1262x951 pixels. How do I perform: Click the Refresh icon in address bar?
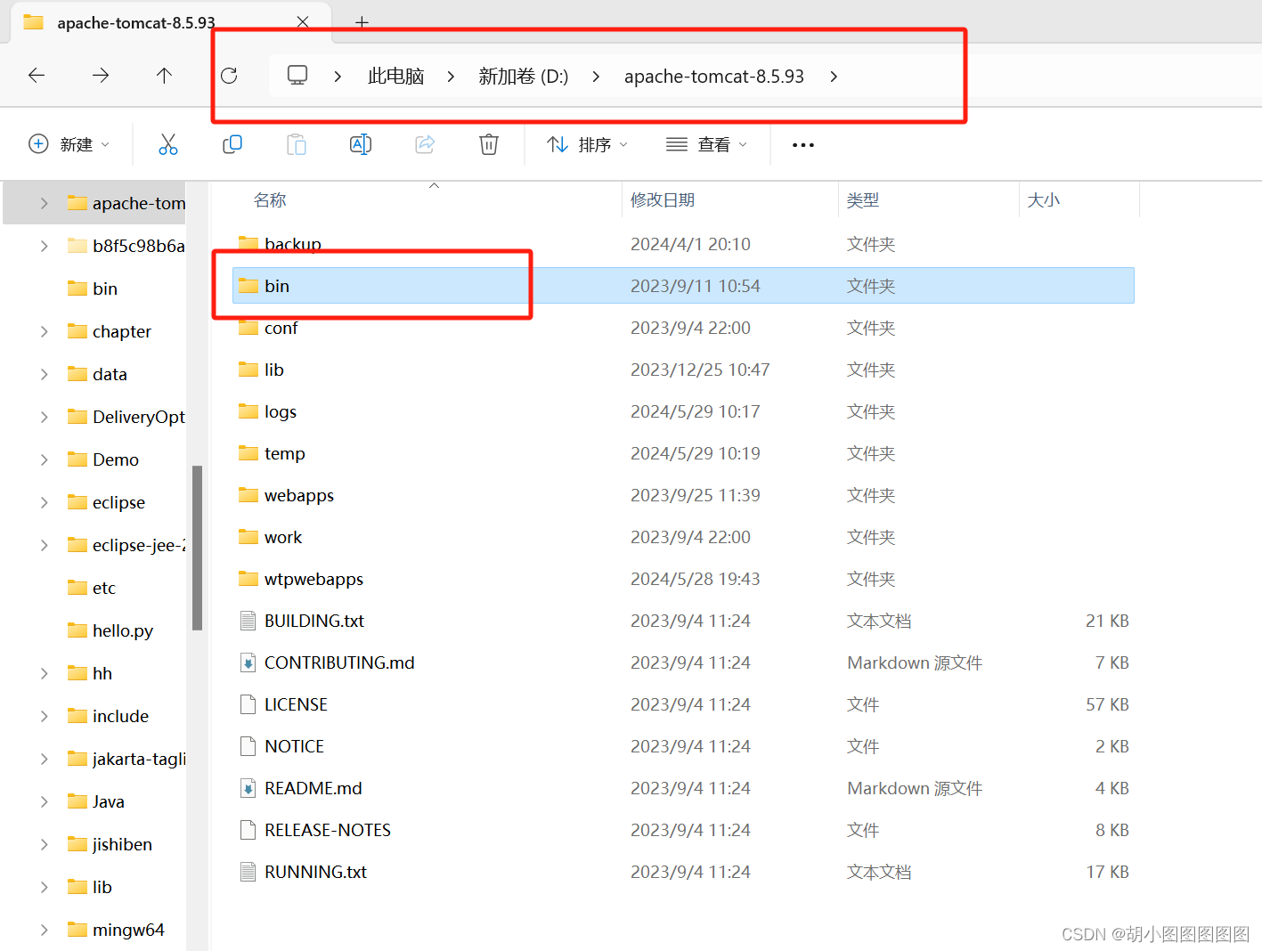[x=229, y=76]
